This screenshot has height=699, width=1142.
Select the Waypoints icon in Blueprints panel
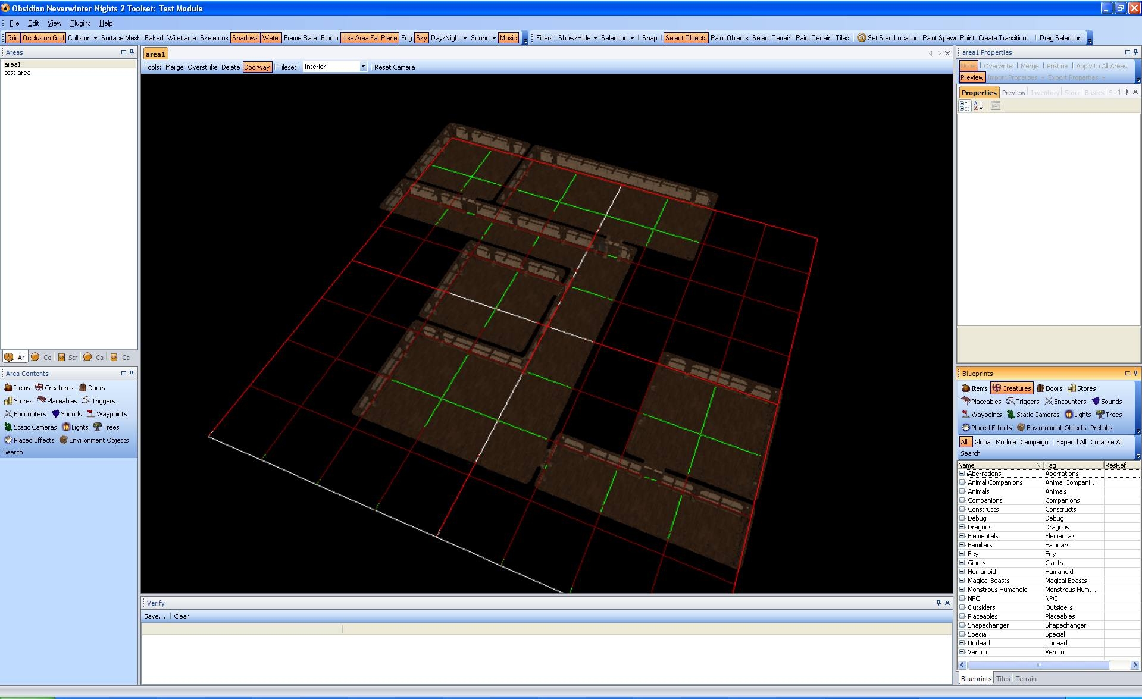pos(965,415)
